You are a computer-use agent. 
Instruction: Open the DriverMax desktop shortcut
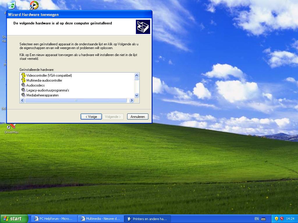(12, 129)
